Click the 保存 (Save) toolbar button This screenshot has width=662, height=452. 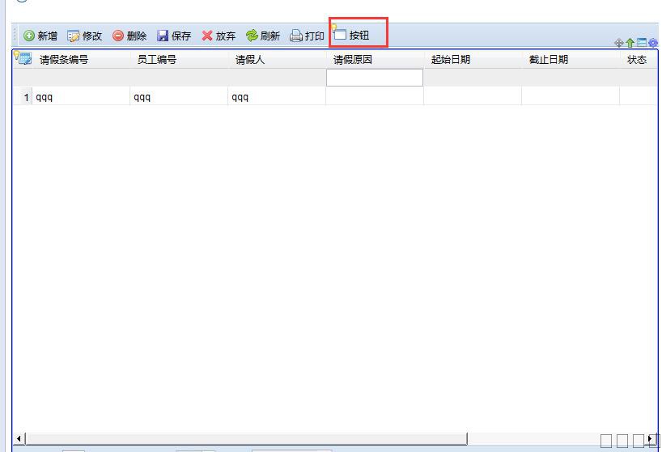coord(174,36)
